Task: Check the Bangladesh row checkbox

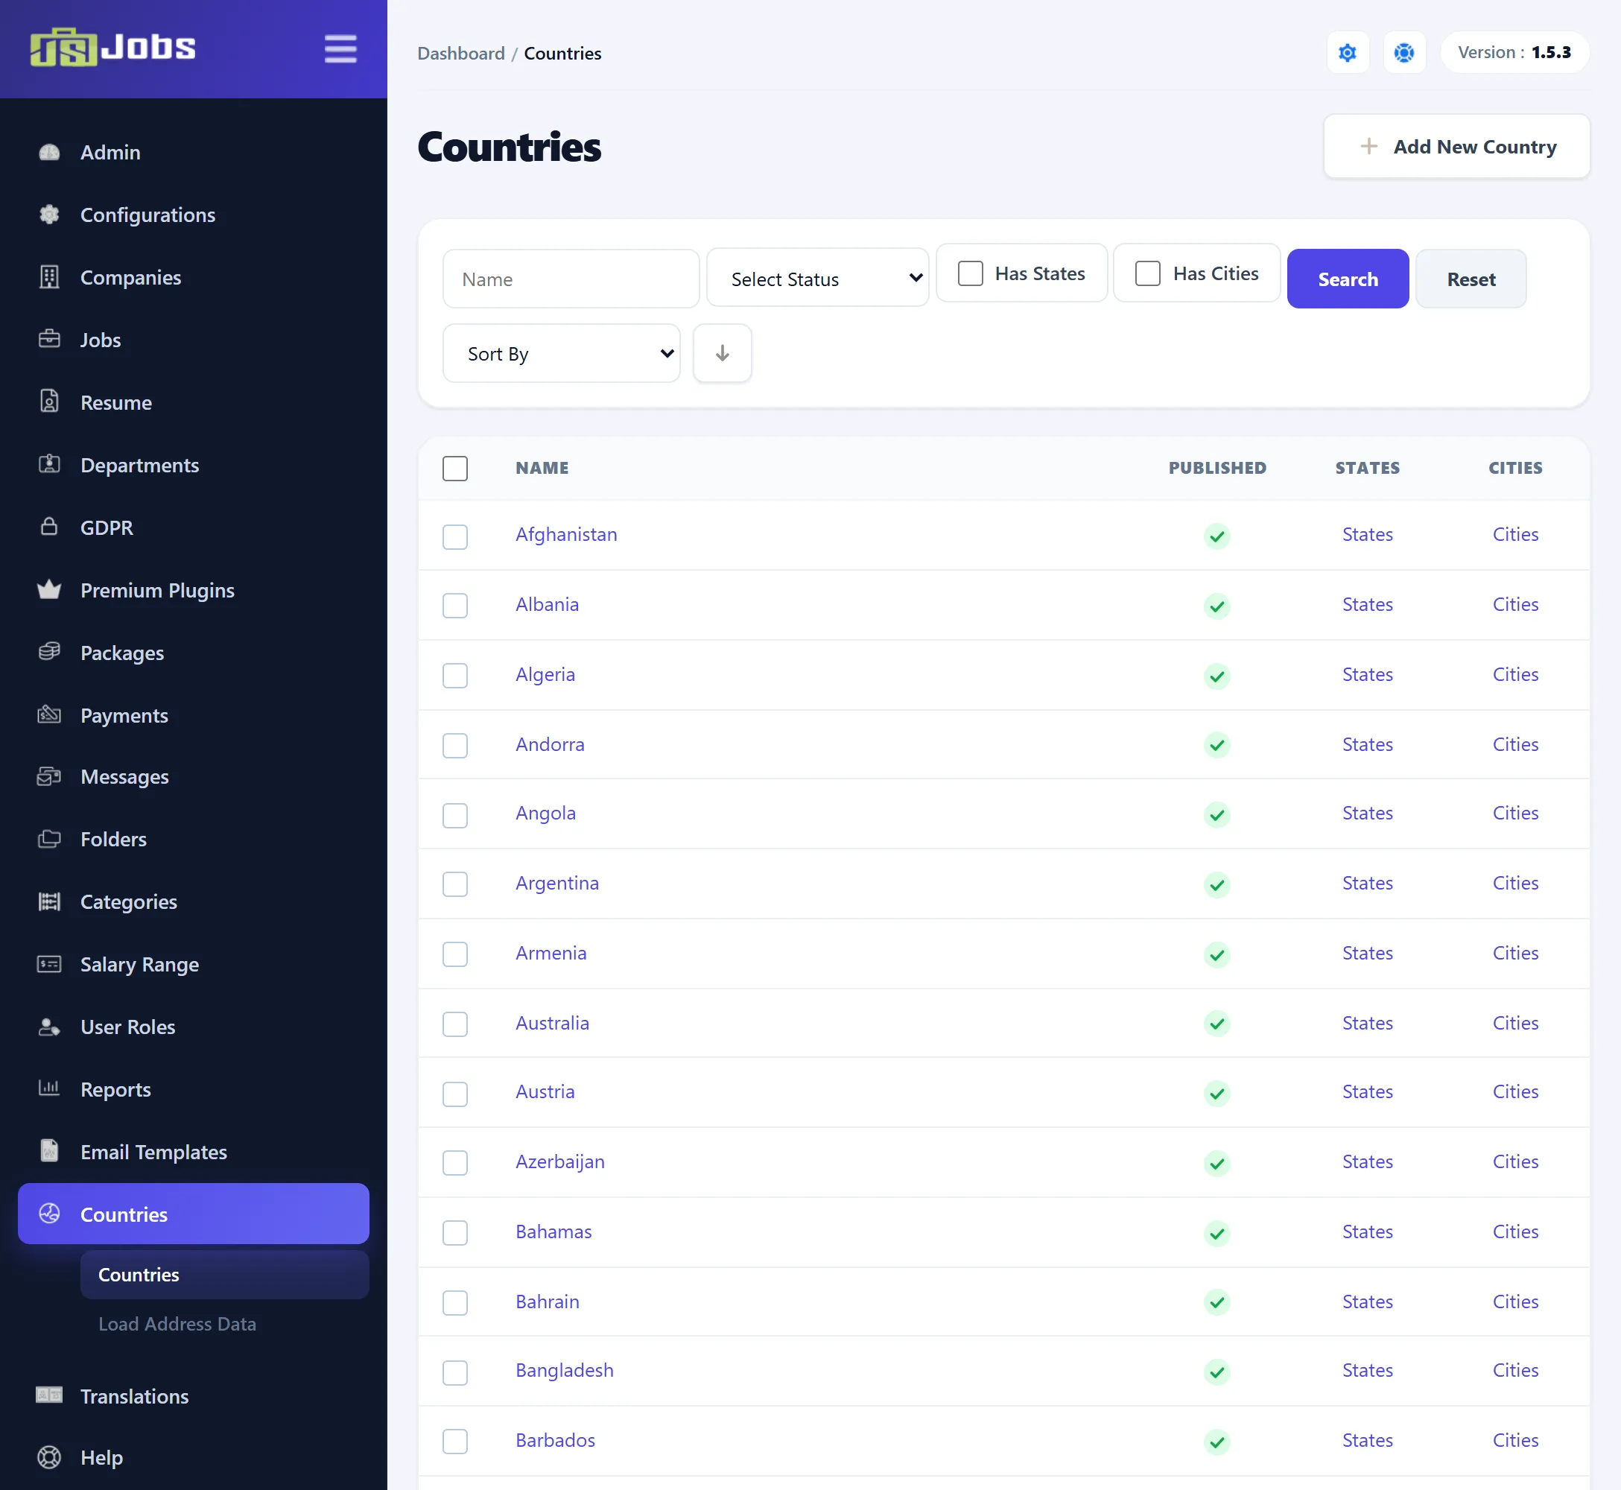Action: pyautogui.click(x=455, y=1372)
